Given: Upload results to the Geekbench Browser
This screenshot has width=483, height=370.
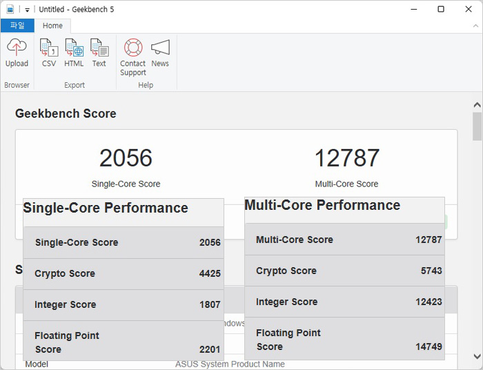Looking at the screenshot, I should (17, 52).
